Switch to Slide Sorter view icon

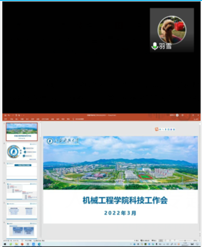[165, 241]
